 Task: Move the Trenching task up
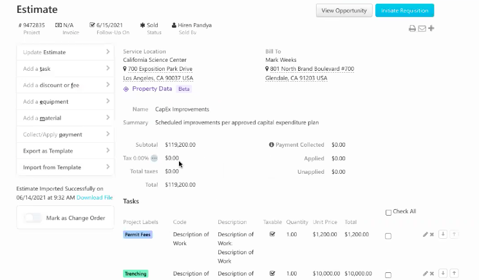[x=455, y=274]
